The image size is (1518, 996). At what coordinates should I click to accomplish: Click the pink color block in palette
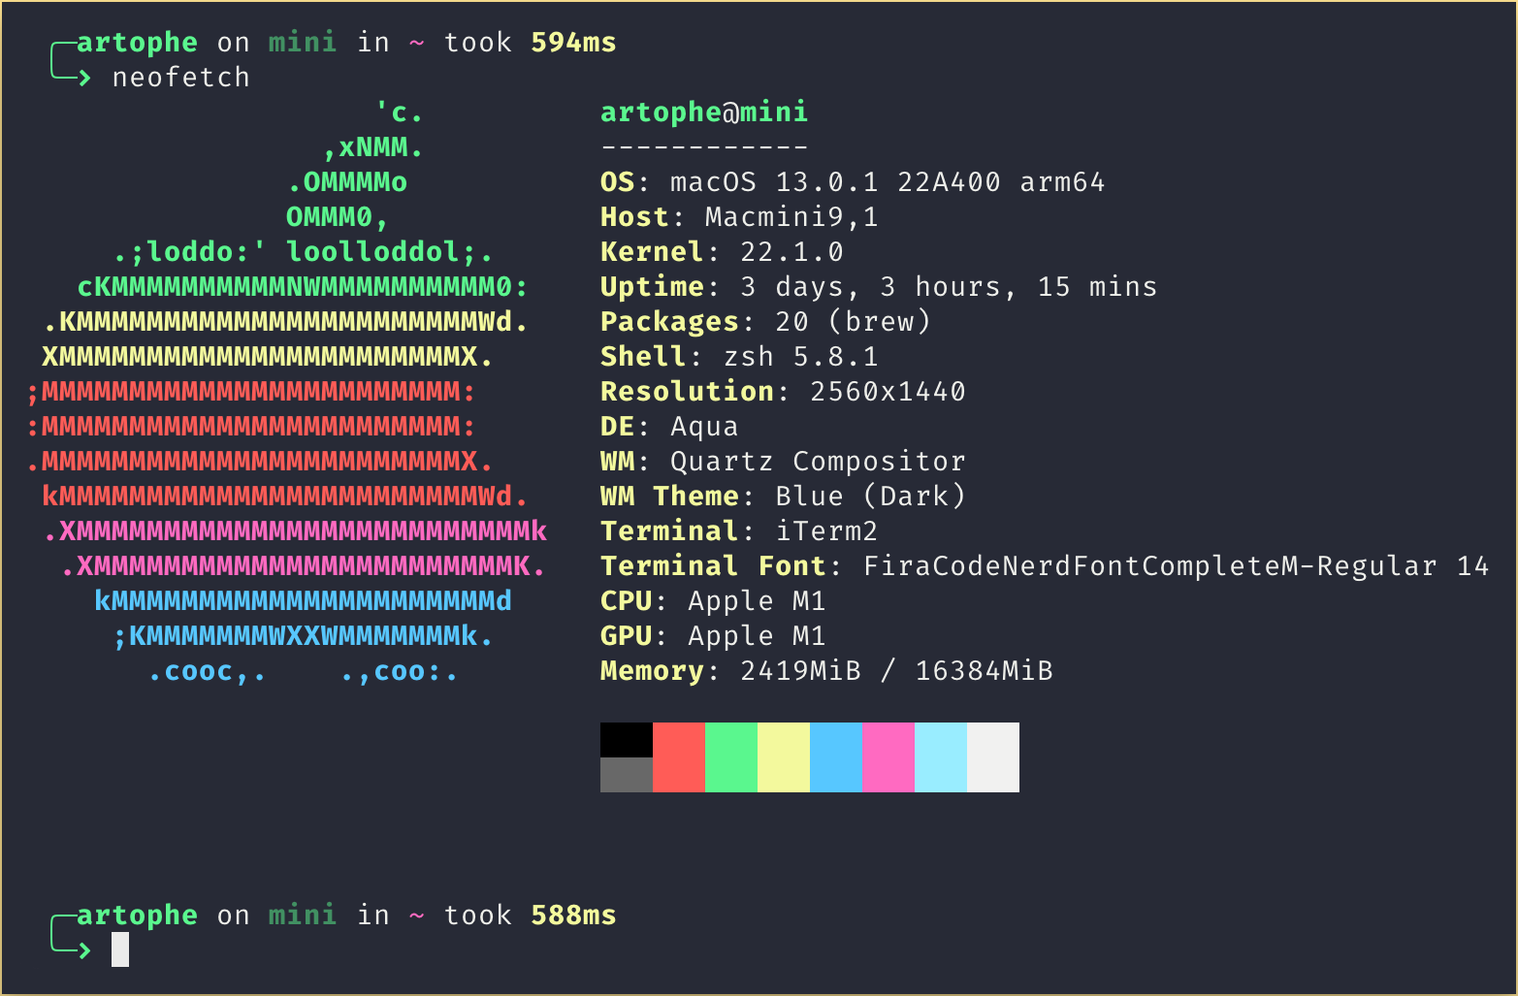coord(888,757)
